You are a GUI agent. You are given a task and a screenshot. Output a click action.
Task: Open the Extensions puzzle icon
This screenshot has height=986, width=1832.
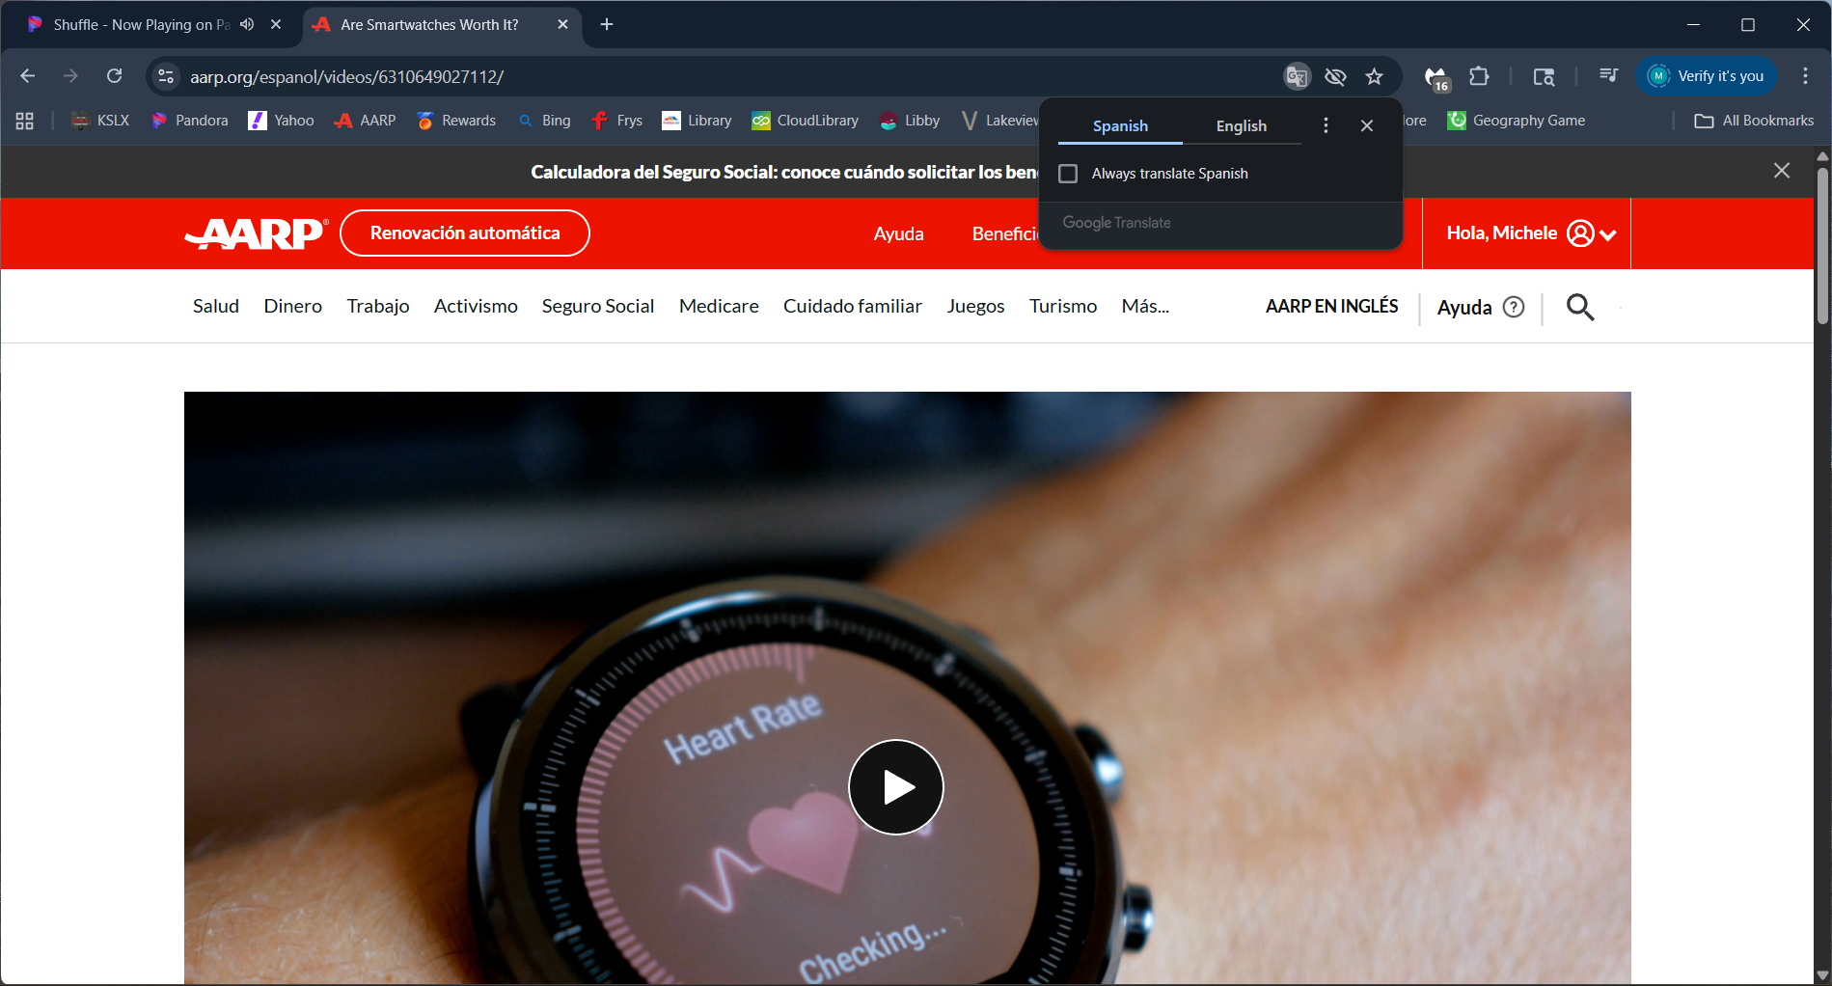click(1479, 76)
